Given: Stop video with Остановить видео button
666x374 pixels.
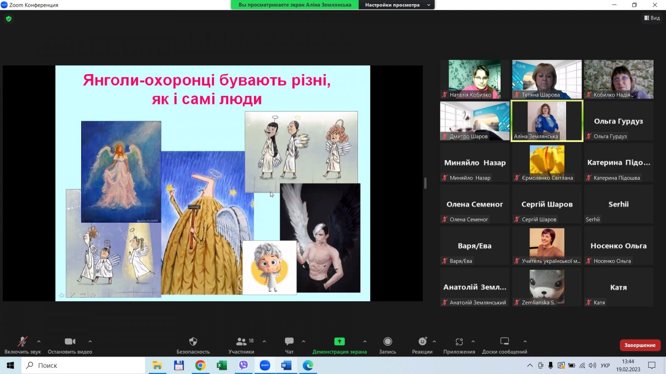Looking at the screenshot, I should pos(70,345).
